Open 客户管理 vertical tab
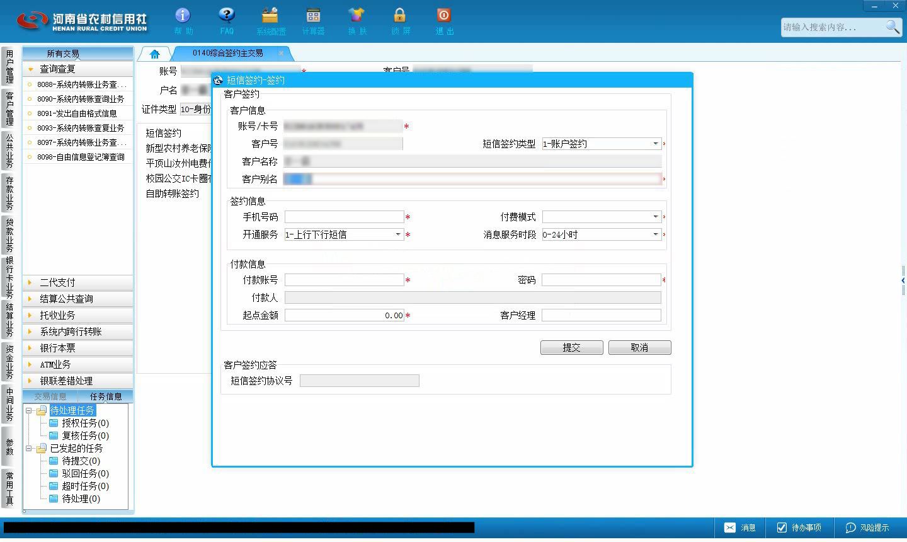Screen dimensions: 907x542 coord(9,108)
